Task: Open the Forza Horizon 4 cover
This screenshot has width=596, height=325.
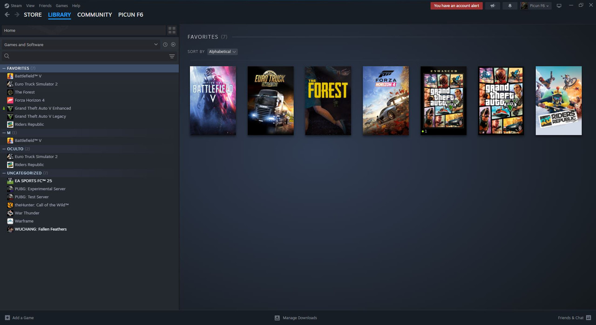Action: coord(386,100)
